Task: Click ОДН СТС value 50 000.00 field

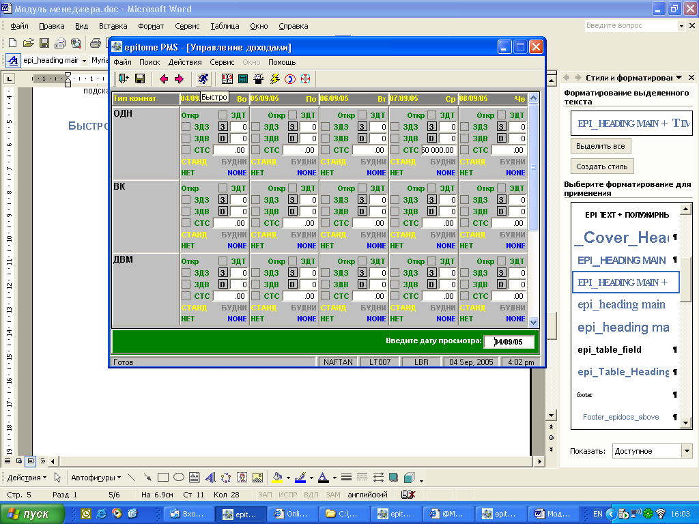Action: 438,149
